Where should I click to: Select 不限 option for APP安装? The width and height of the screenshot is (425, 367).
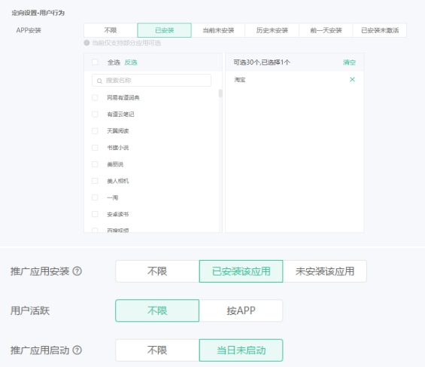coord(111,30)
